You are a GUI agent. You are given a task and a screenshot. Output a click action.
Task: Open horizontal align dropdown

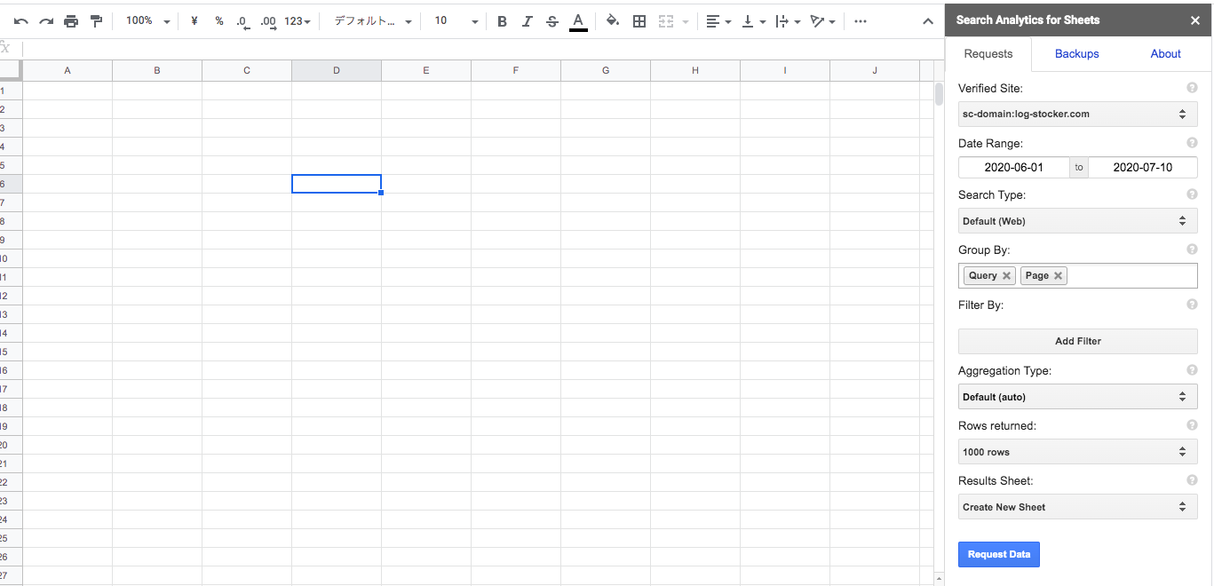718,21
